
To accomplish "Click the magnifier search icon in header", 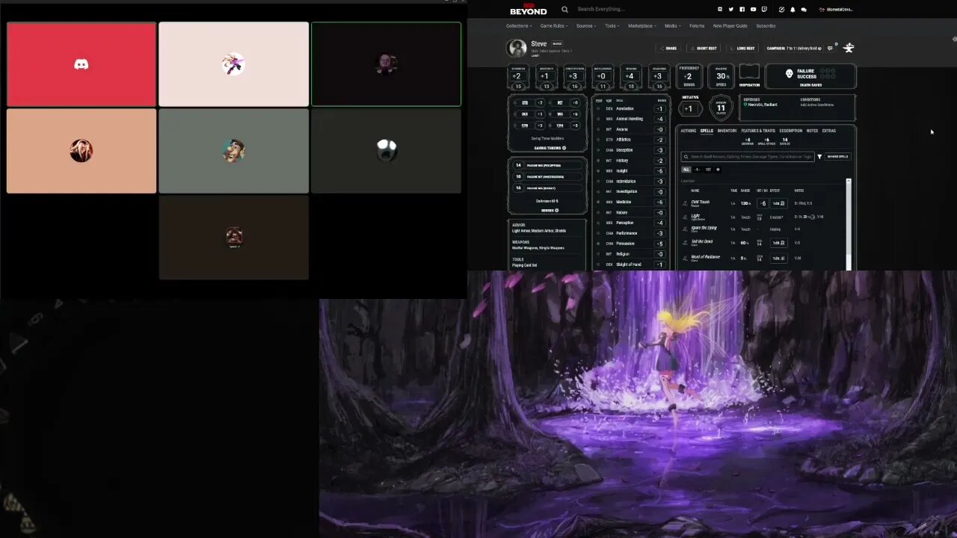I will 564,10.
